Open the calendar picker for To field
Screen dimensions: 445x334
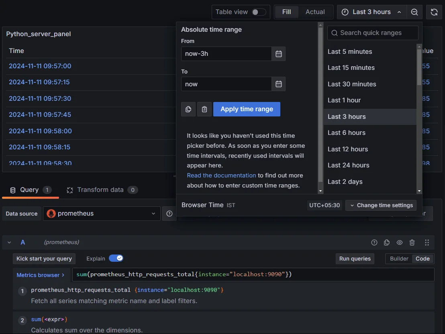pyautogui.click(x=278, y=84)
